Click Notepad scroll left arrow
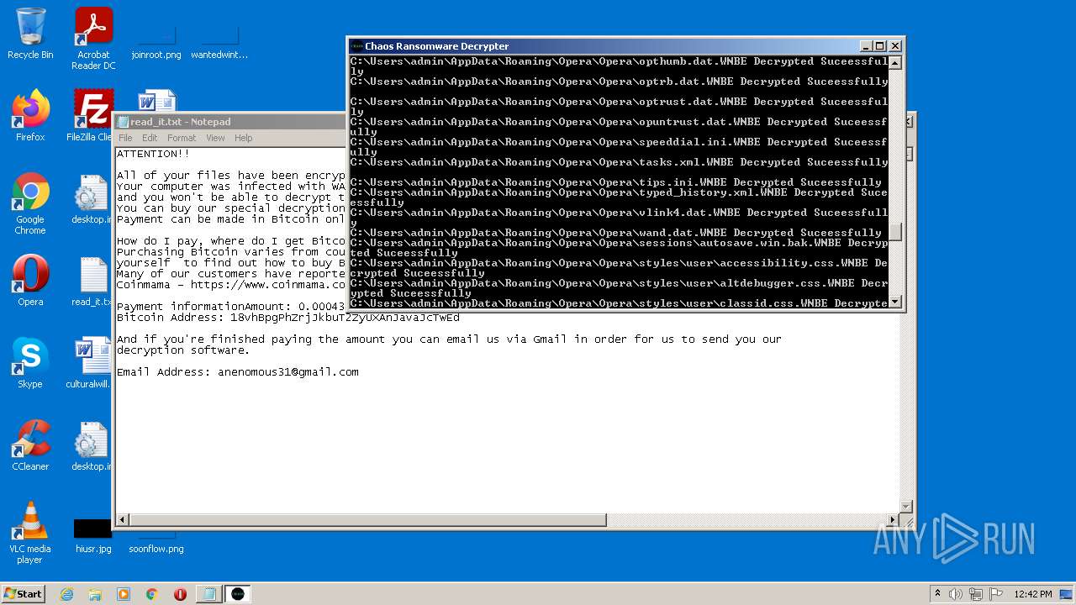The width and height of the screenshot is (1076, 605). [123, 520]
